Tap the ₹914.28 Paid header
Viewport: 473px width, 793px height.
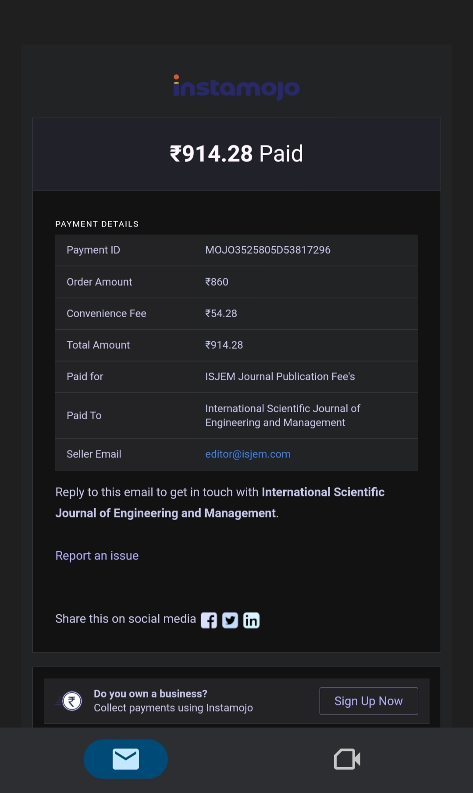pos(236,154)
